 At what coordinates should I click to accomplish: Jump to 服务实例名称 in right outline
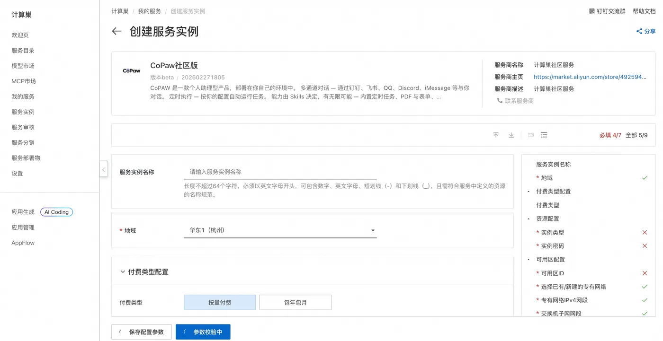(x=553, y=165)
